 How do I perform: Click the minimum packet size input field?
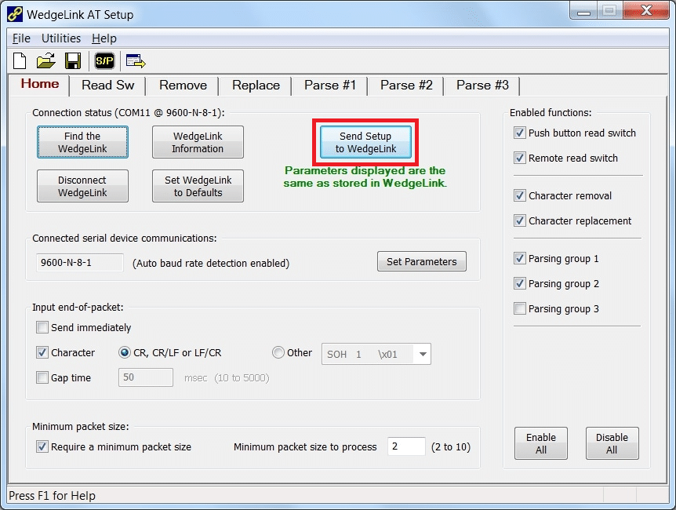coord(406,446)
